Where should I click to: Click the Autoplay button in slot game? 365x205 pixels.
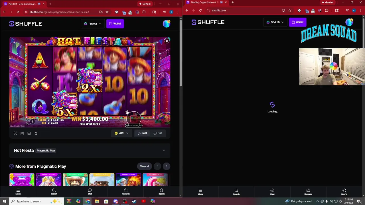134,126
